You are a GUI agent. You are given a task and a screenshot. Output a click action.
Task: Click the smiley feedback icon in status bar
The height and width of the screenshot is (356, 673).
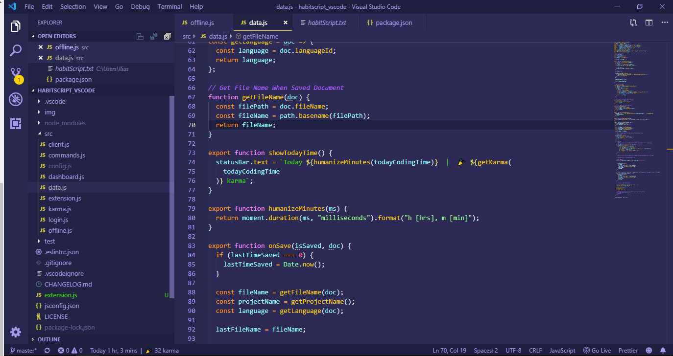pos(649,351)
